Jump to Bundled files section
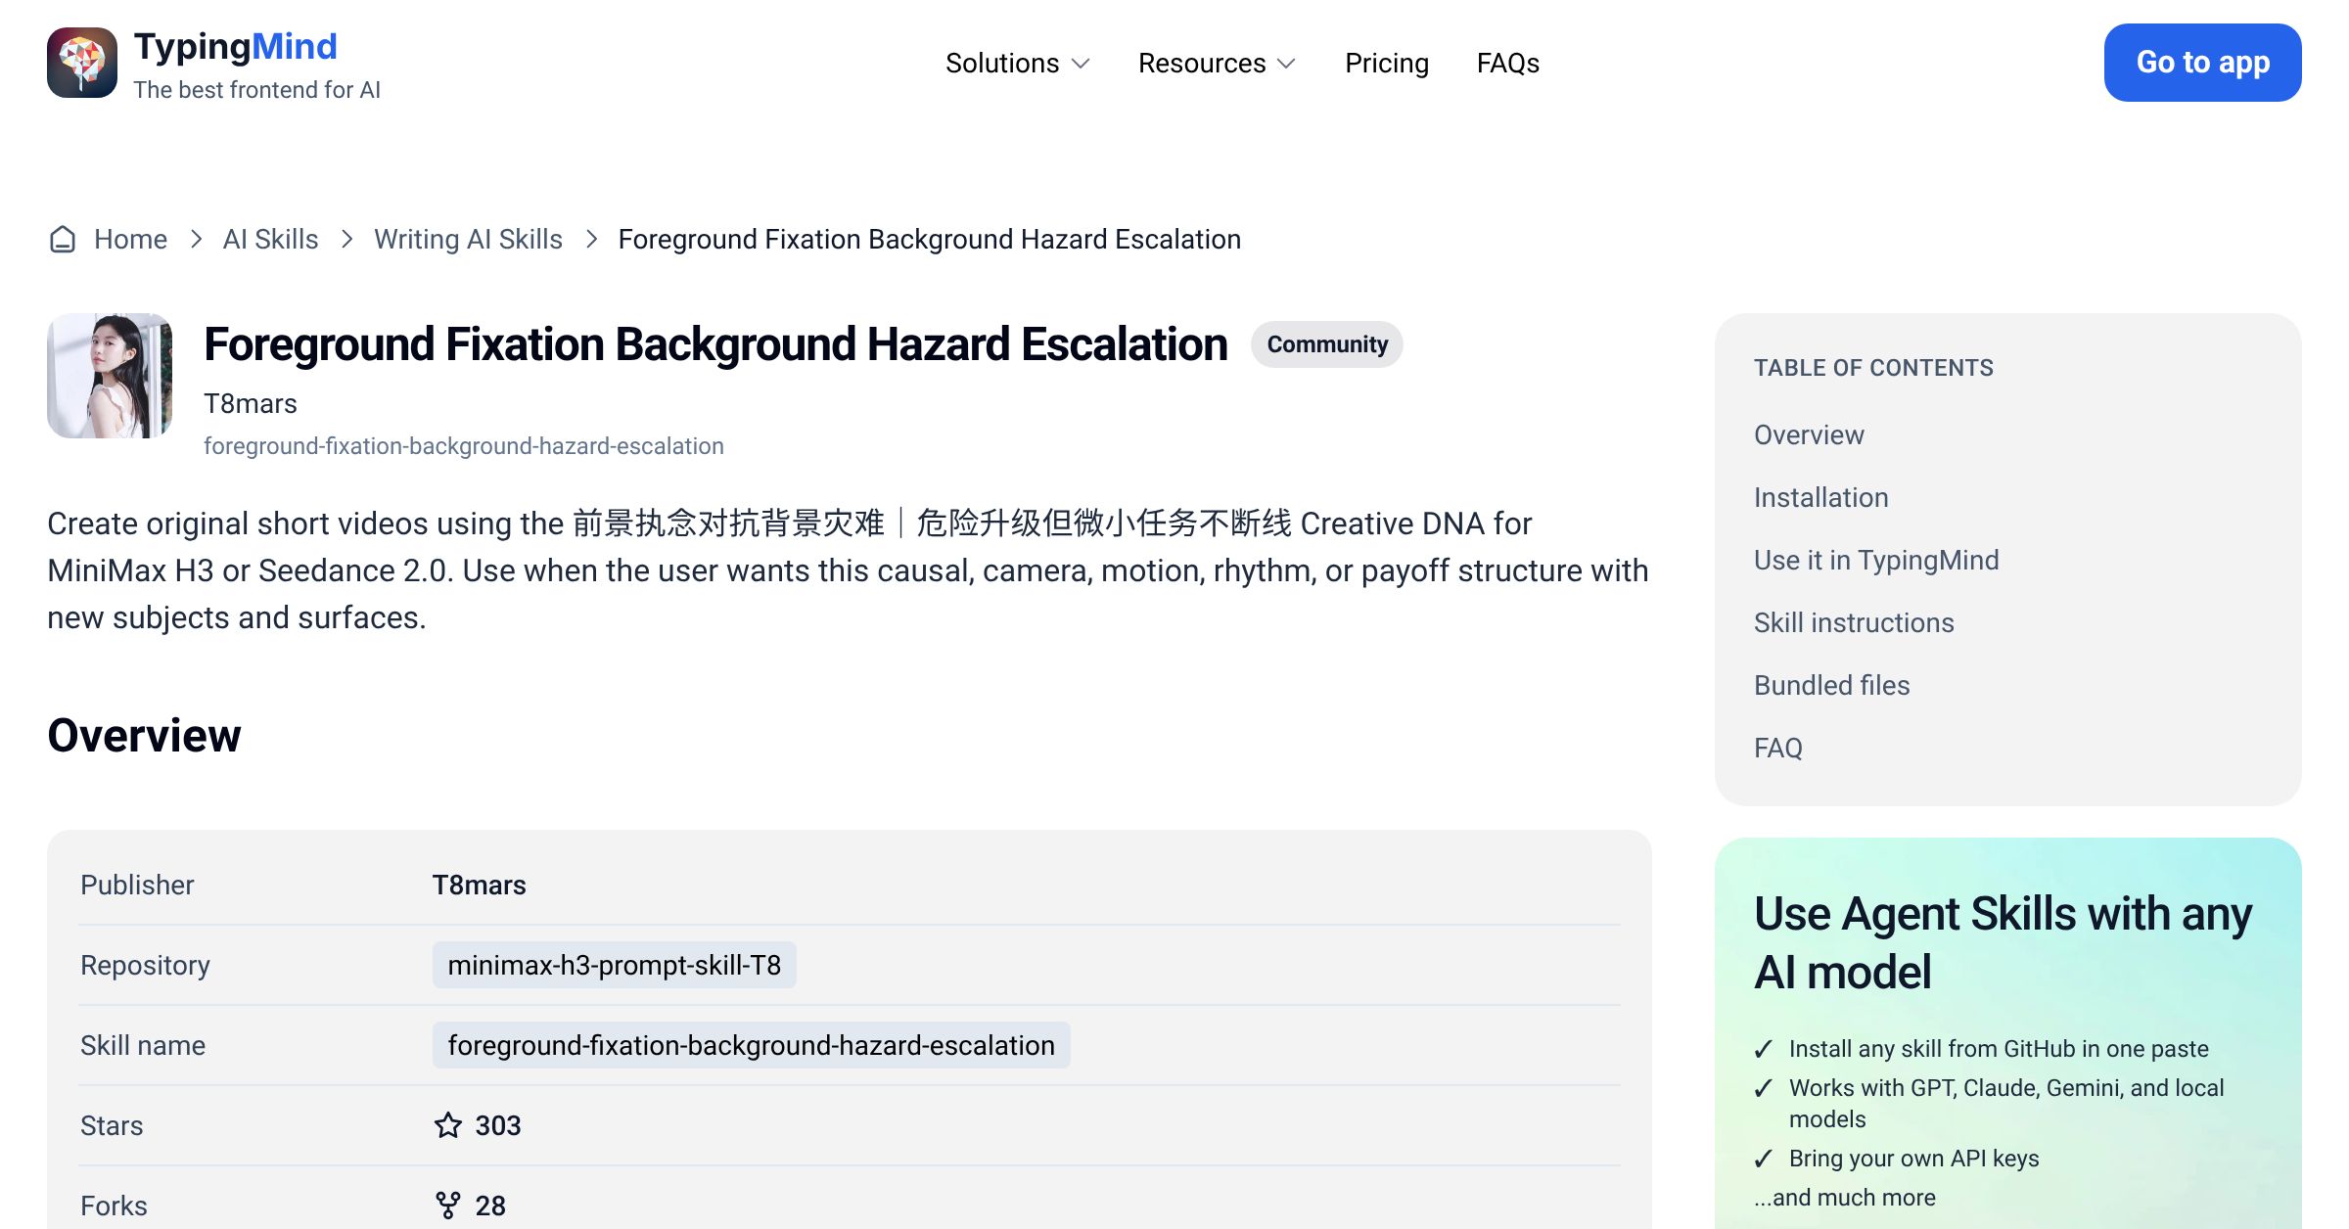The width and height of the screenshot is (2349, 1229). click(x=1832, y=685)
